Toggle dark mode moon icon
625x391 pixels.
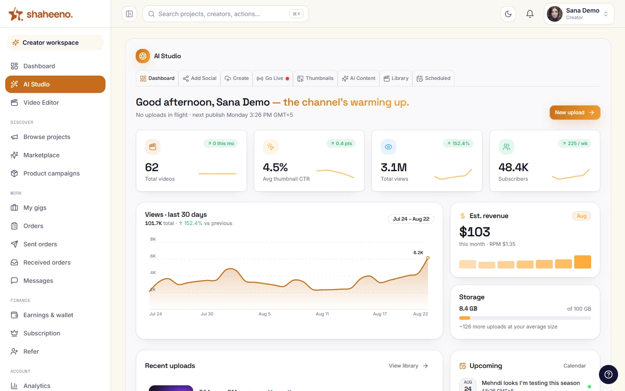[508, 14]
